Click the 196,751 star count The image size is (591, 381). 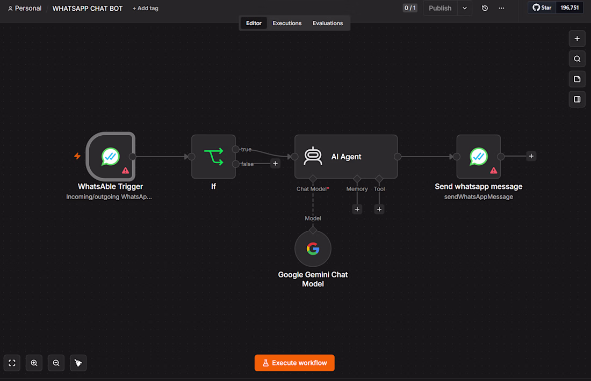[570, 8]
